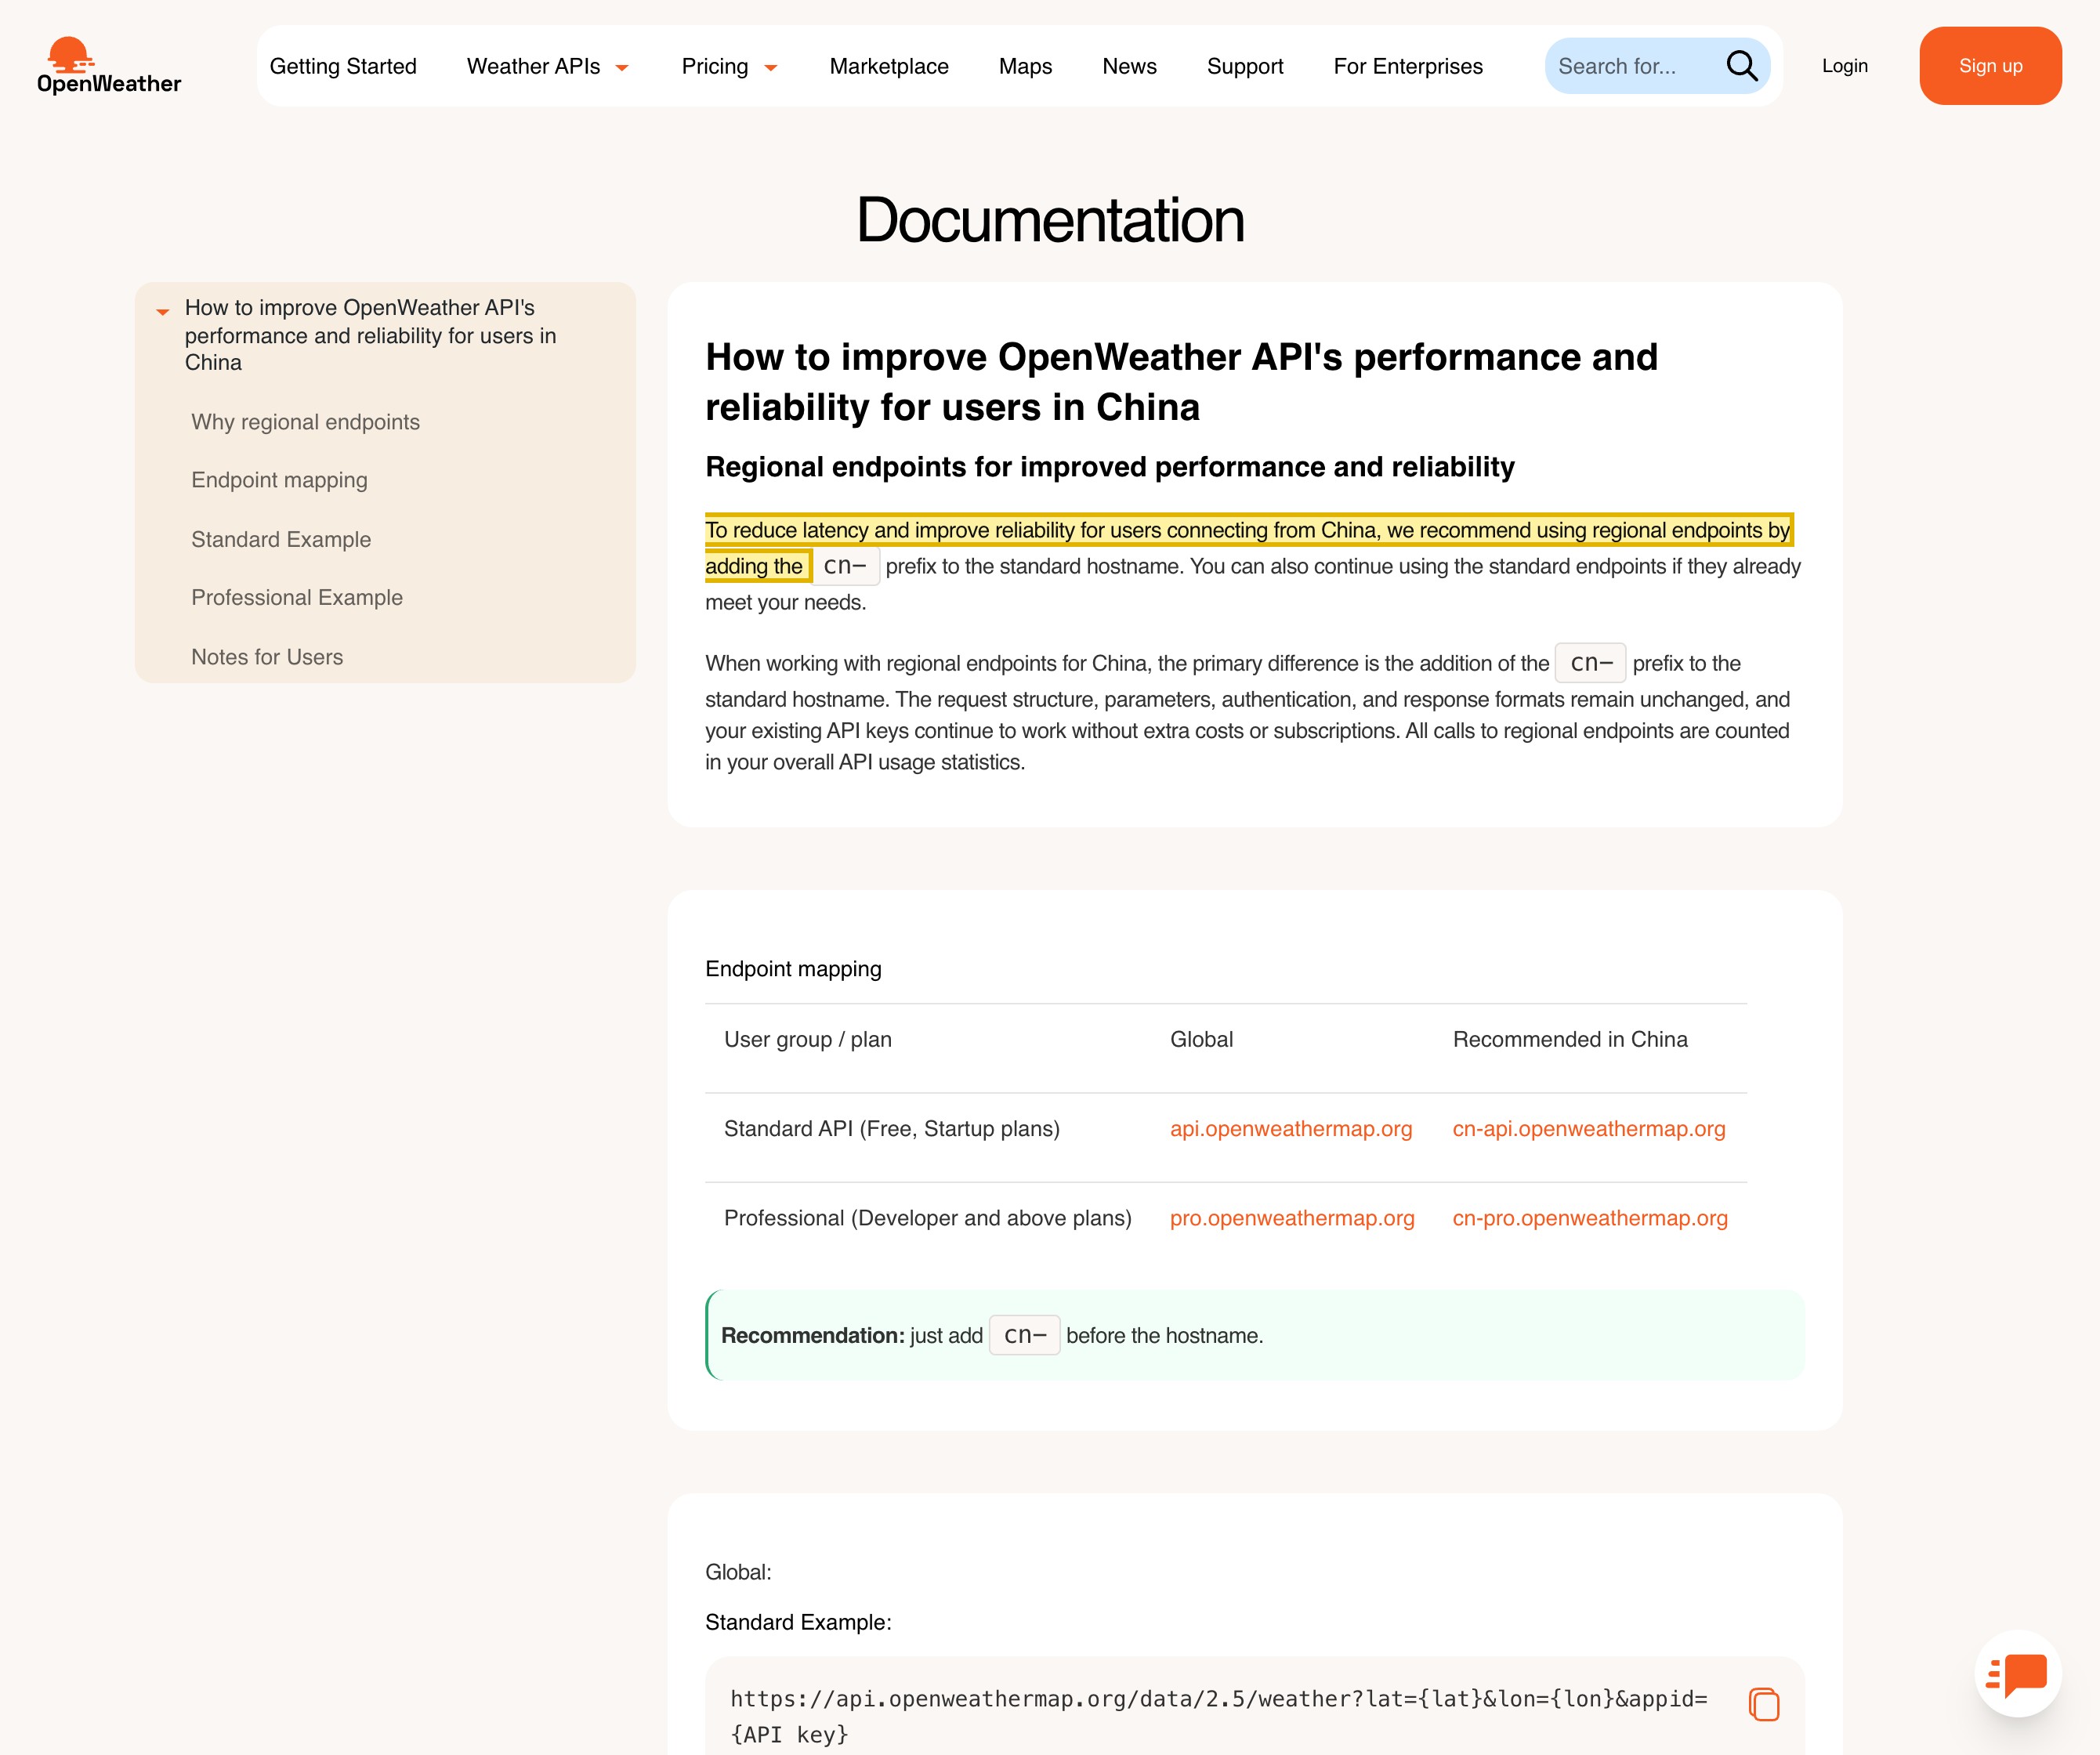Jump to Notes for Users section
This screenshot has height=1755, width=2100.
point(267,657)
